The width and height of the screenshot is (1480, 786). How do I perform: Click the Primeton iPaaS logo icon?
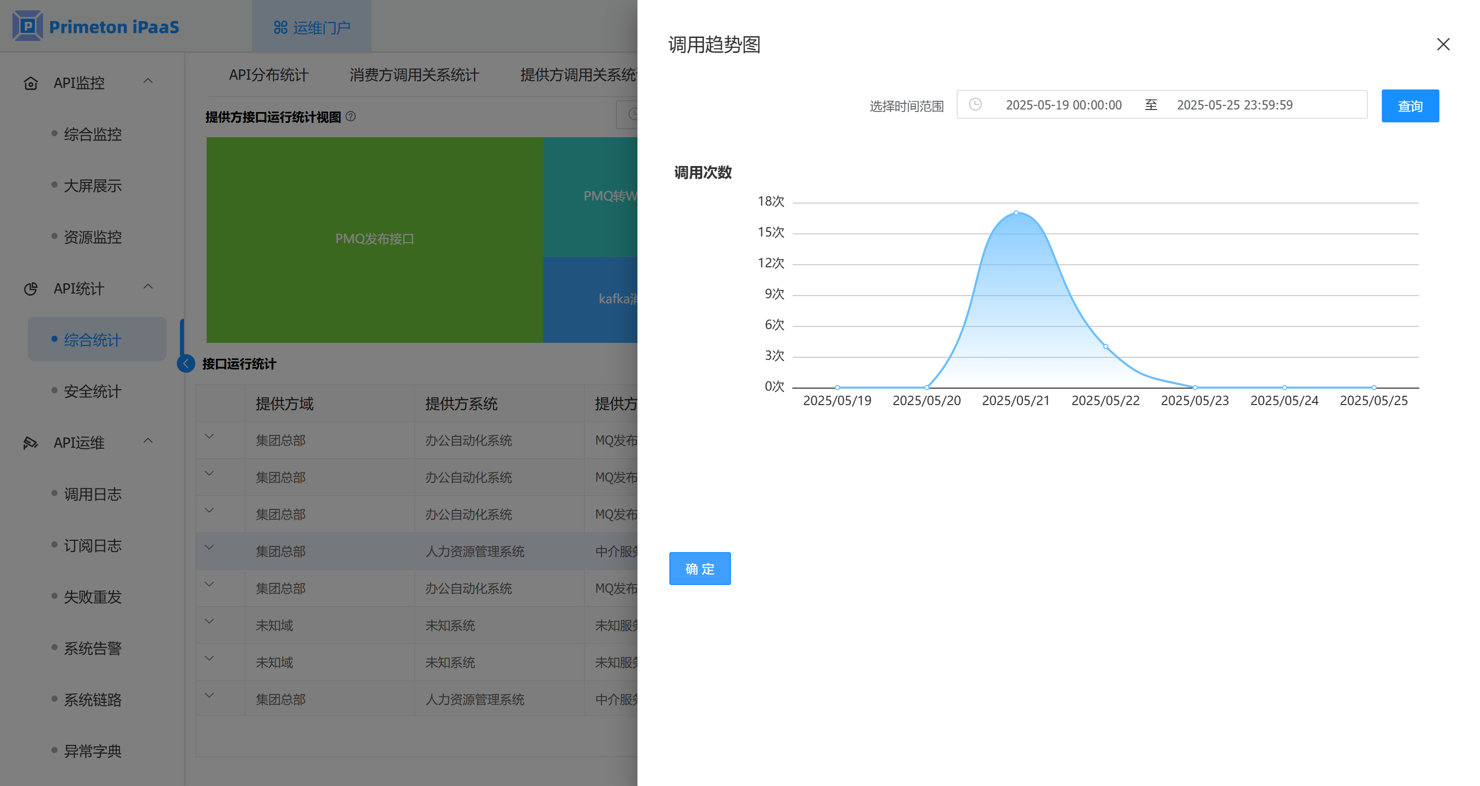(x=27, y=26)
